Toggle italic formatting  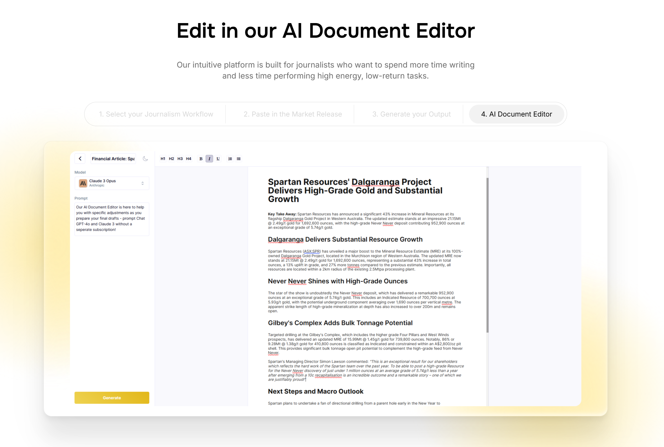pos(209,159)
